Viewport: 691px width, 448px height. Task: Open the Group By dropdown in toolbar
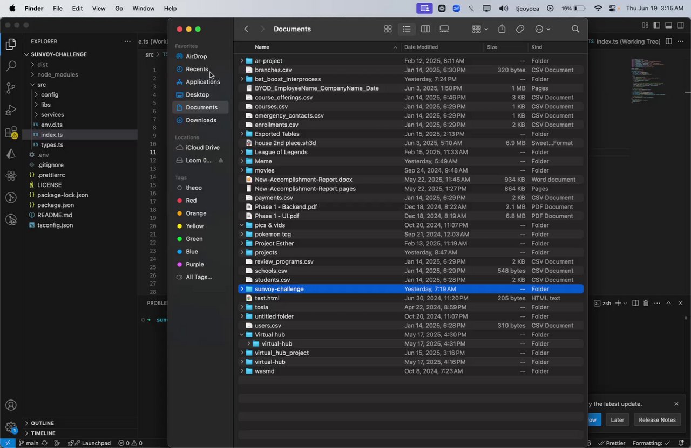[x=480, y=29]
